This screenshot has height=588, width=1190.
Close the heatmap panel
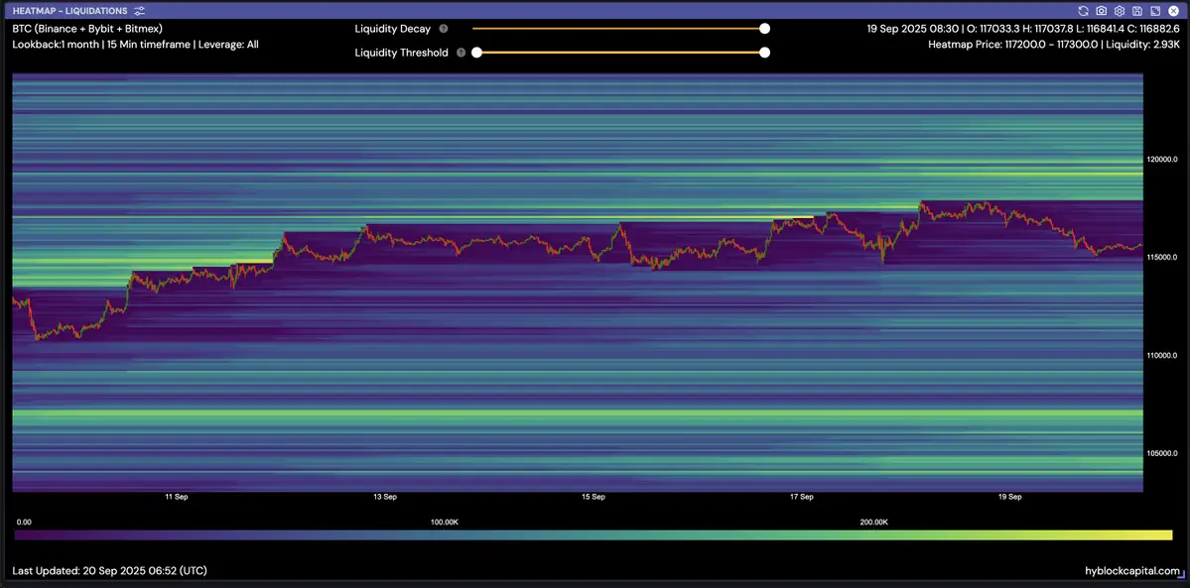click(1172, 11)
